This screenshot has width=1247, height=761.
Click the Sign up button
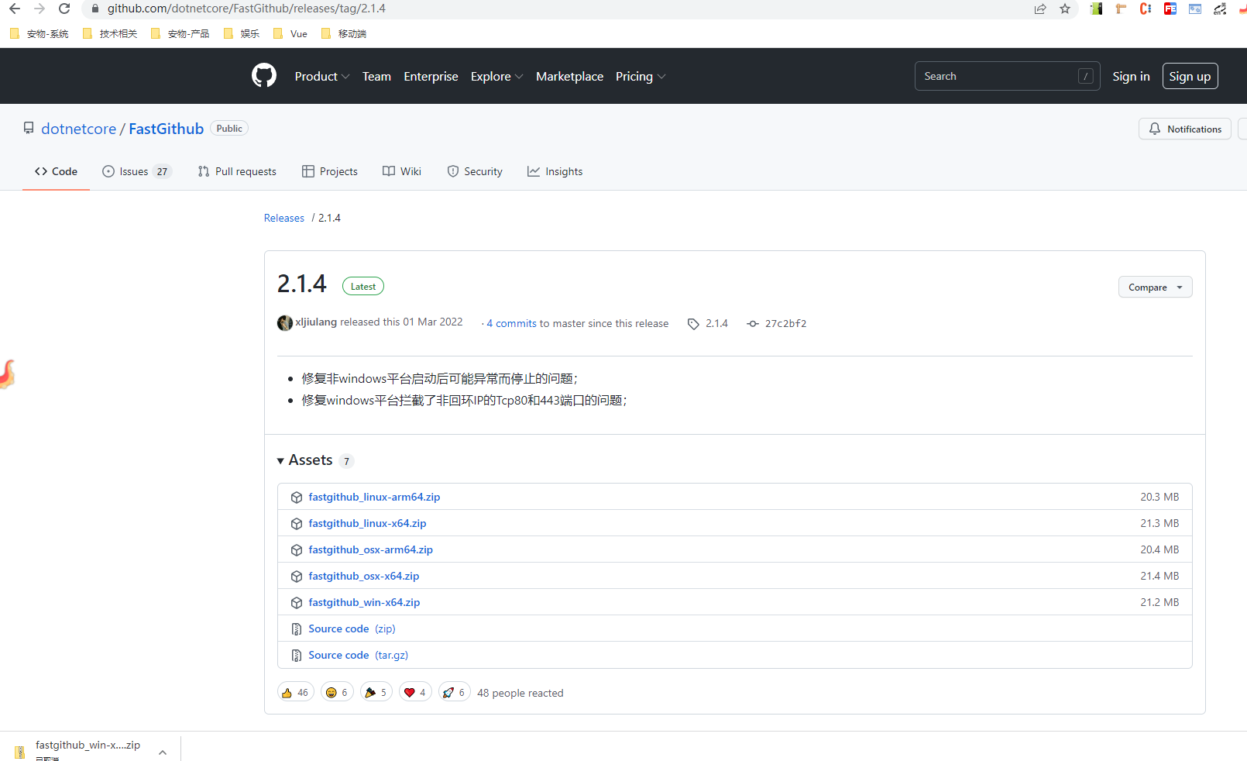pyautogui.click(x=1190, y=76)
